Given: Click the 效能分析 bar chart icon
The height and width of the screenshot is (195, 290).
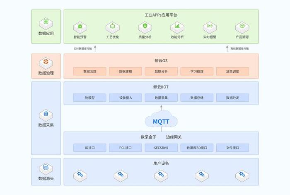Looking at the screenshot, I should 177,28.
